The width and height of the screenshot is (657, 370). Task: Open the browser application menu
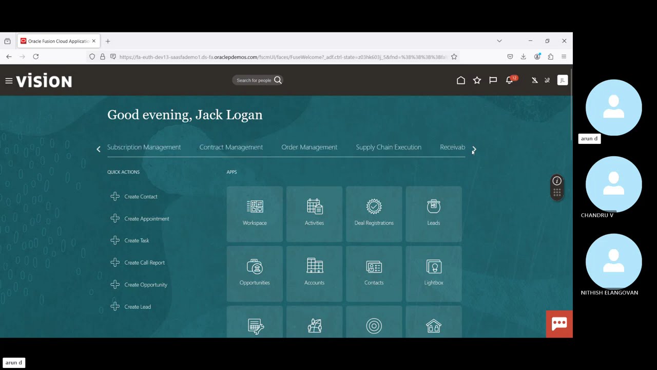tap(564, 57)
